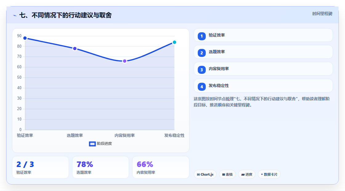The image size is (345, 191).
Task: Click the number 3 badge for 内容复用率
Action: (x=201, y=70)
